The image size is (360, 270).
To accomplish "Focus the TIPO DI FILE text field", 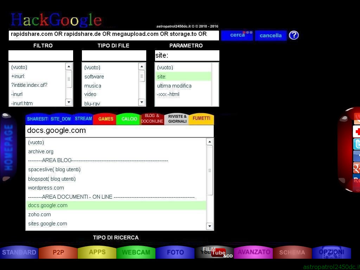I will coord(114,56).
